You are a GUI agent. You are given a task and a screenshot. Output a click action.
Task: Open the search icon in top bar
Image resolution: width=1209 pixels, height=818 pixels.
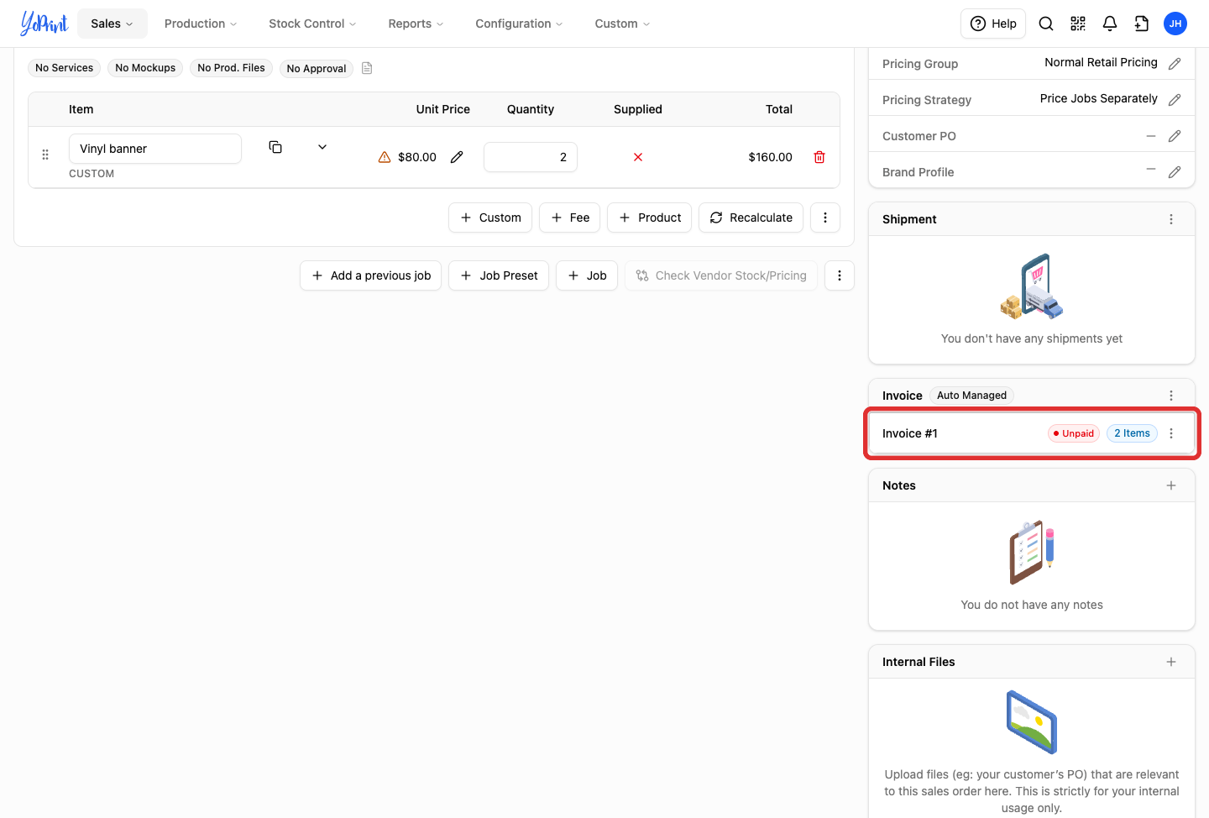(x=1046, y=24)
